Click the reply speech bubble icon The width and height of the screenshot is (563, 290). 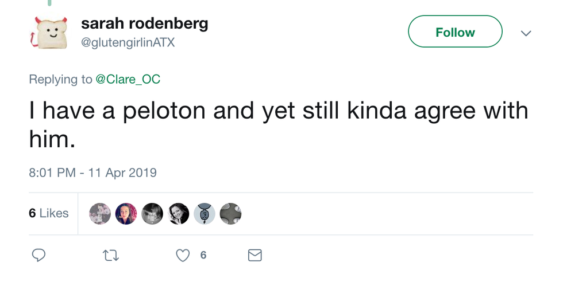coord(38,255)
